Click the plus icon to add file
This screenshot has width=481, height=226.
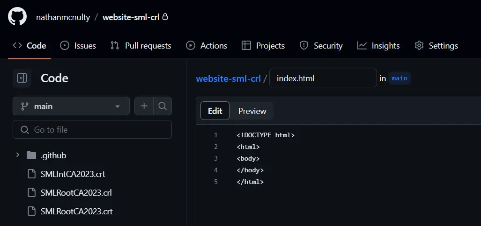click(144, 106)
